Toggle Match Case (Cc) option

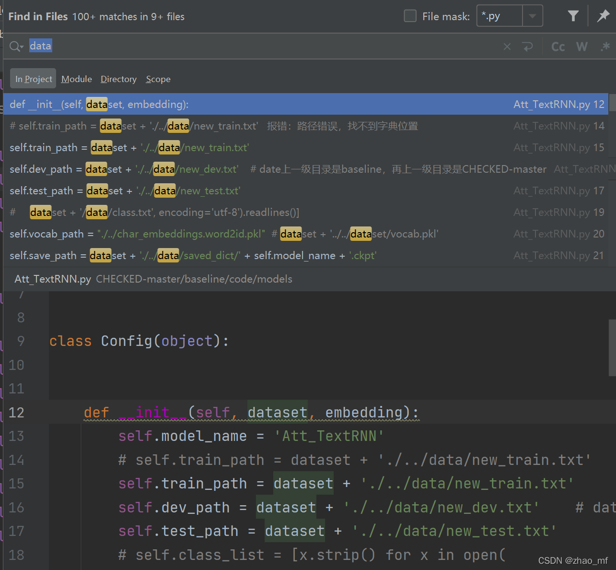558,47
